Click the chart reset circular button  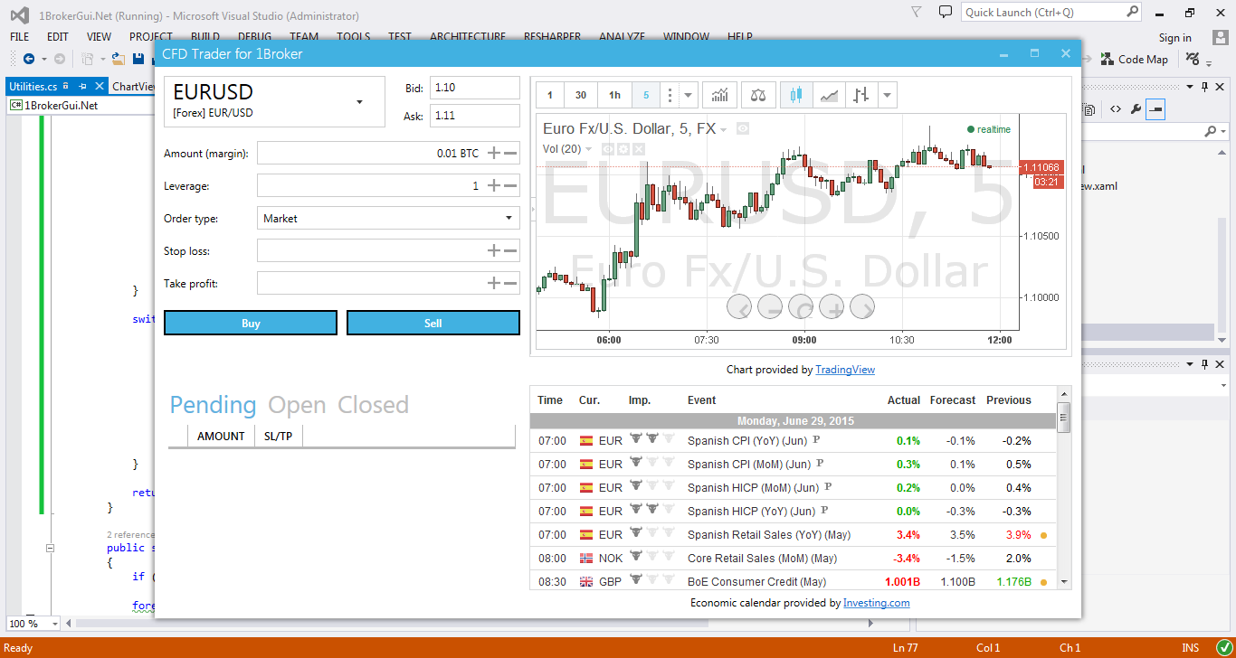click(801, 307)
